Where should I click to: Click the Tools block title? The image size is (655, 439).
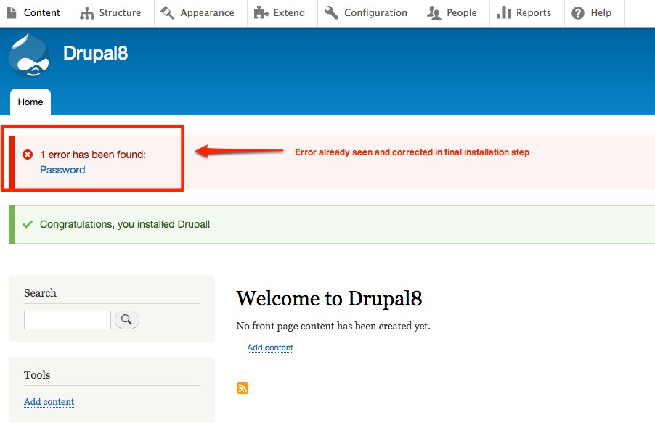[37, 374]
